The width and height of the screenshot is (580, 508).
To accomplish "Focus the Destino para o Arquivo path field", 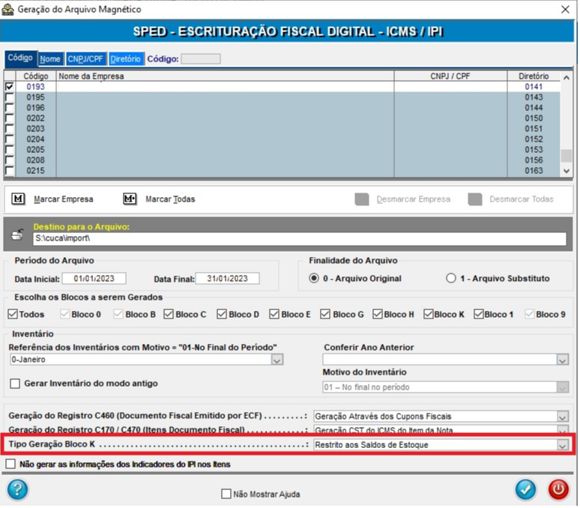I will (x=300, y=238).
